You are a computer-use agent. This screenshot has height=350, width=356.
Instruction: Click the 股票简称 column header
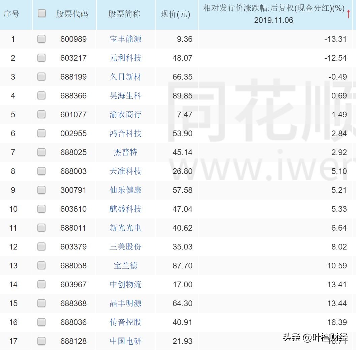coord(125,14)
